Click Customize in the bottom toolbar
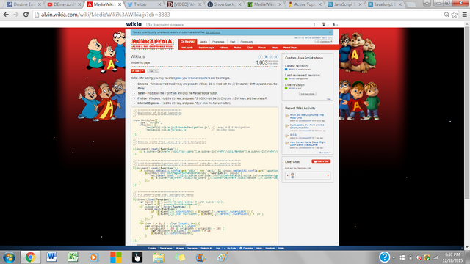 point(247,248)
